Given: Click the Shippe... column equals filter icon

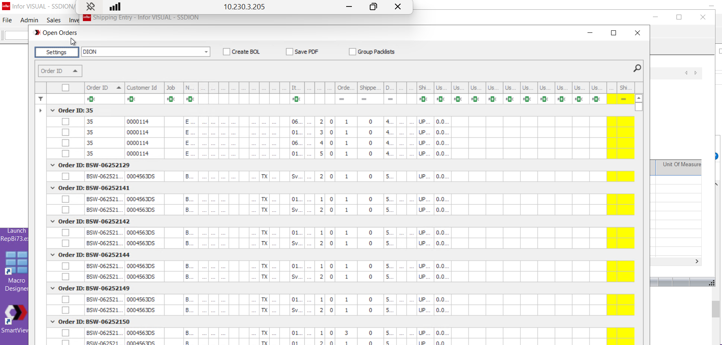Looking at the screenshot, I should 364,99.
